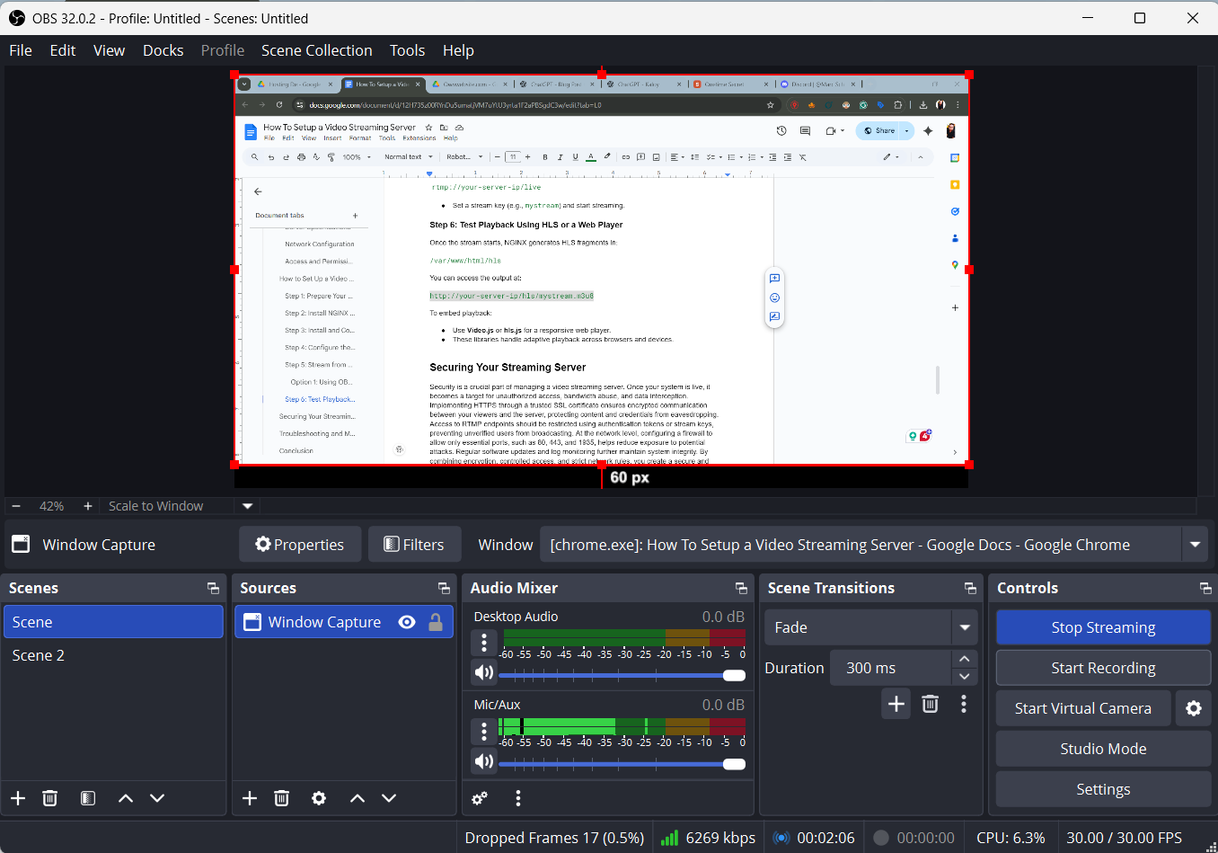
Task: Open the Fade transition dropdown
Action: tap(965, 627)
